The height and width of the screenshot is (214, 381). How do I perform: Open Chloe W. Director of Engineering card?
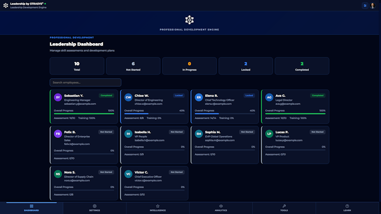click(x=154, y=106)
